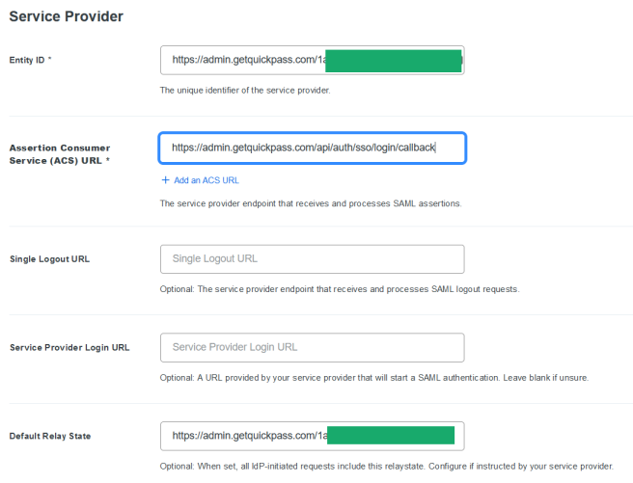Click the green redacted block in Relay State
Image resolution: width=633 pixels, height=483 pixels.
391,436
